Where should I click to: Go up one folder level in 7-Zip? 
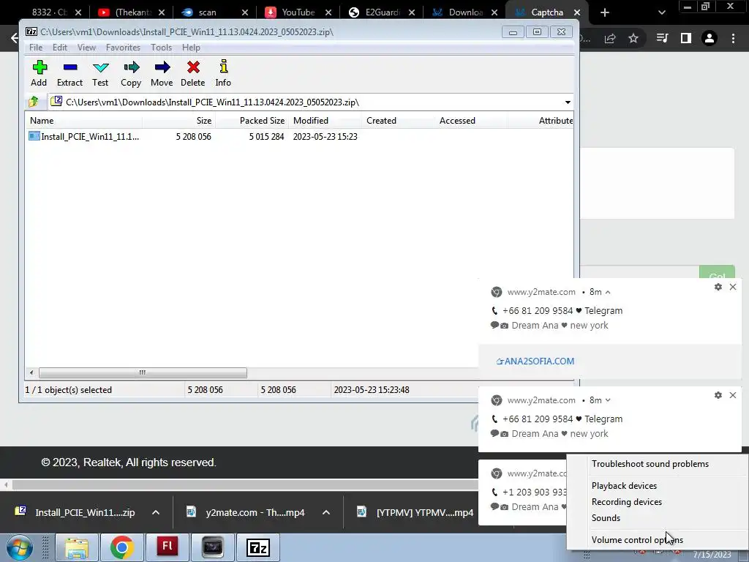[x=34, y=102]
